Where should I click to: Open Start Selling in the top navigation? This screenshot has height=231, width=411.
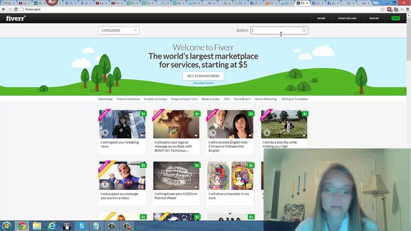[347, 18]
